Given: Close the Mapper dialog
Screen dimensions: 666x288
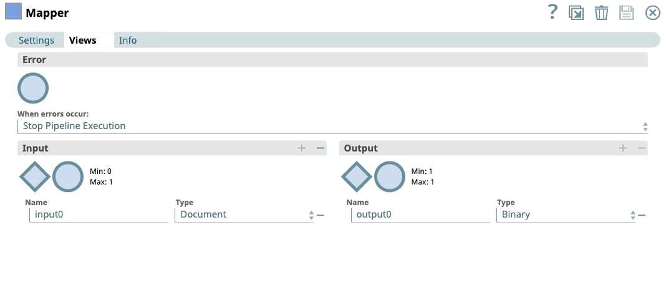Looking at the screenshot, I should pos(652,12).
